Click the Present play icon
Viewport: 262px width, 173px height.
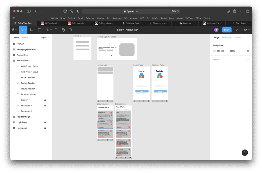click(x=237, y=30)
